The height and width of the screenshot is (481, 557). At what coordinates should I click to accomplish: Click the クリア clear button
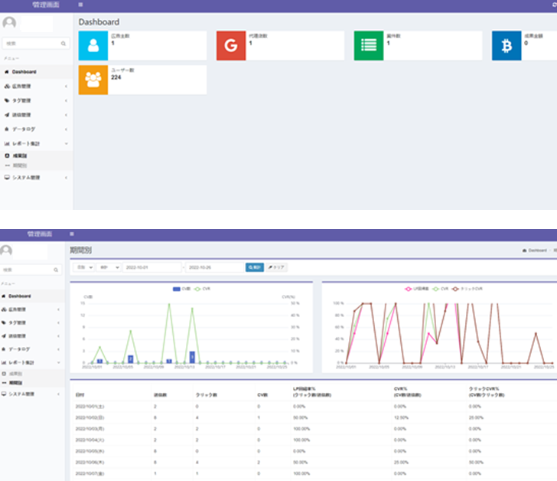pyautogui.click(x=277, y=267)
